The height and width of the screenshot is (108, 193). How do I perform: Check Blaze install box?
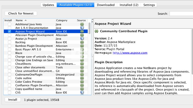tap(10, 53)
